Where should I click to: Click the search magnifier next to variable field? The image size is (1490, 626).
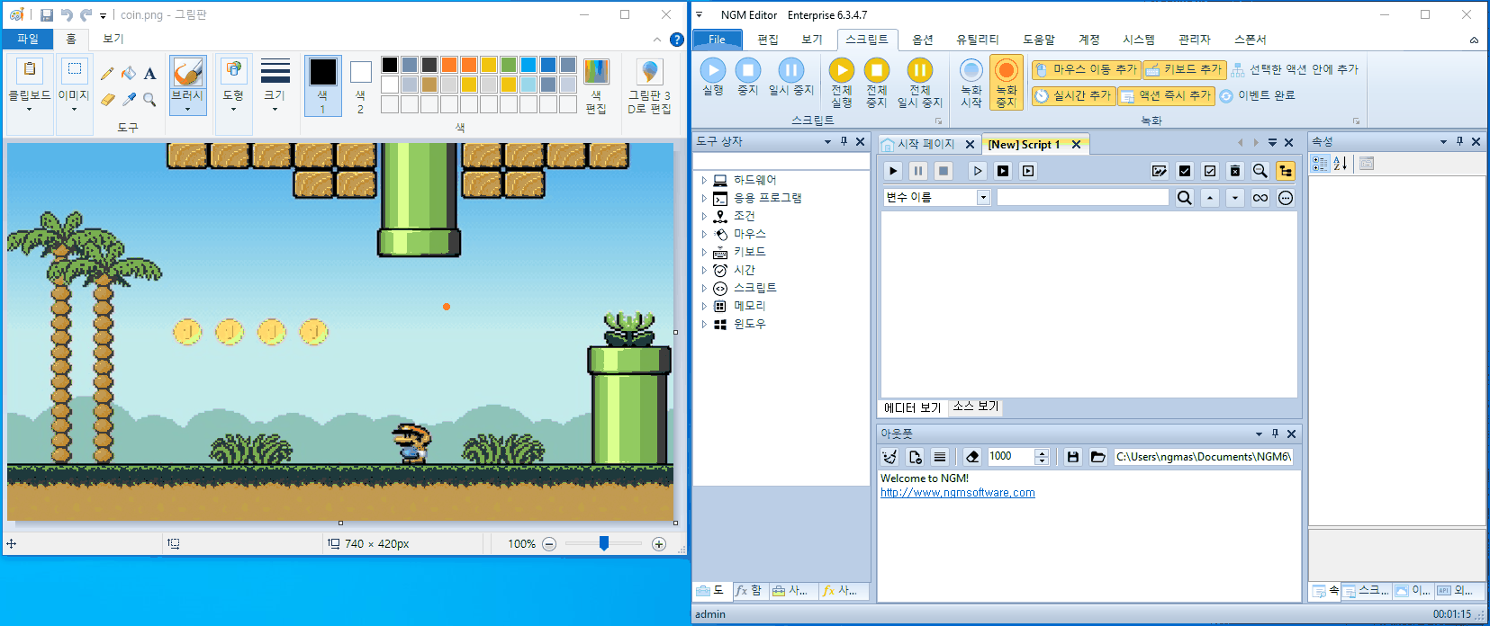coord(1185,198)
